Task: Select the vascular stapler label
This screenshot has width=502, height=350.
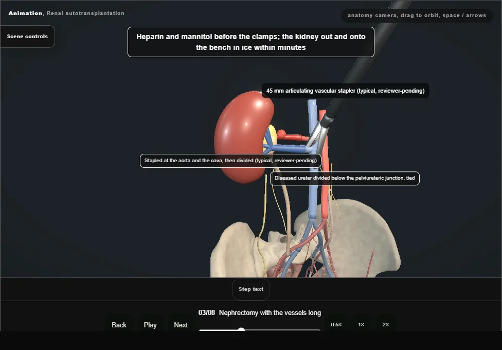Action: [x=346, y=91]
